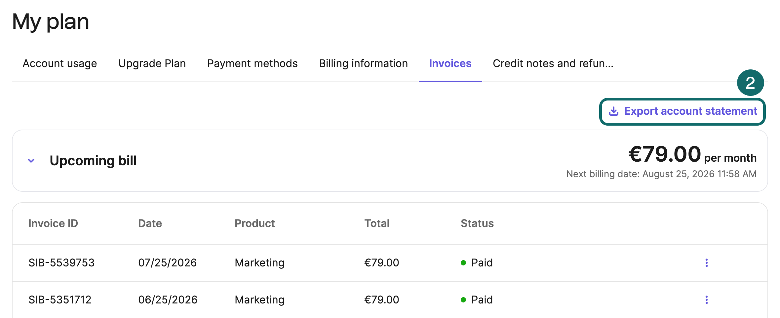Click the Date column header
The width and height of the screenshot is (780, 318).
(150, 223)
